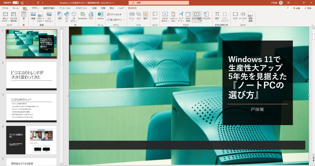The image size is (315, 166).
Task: Select slide 1 thumbnail in the slide panel
Action: 31,44
